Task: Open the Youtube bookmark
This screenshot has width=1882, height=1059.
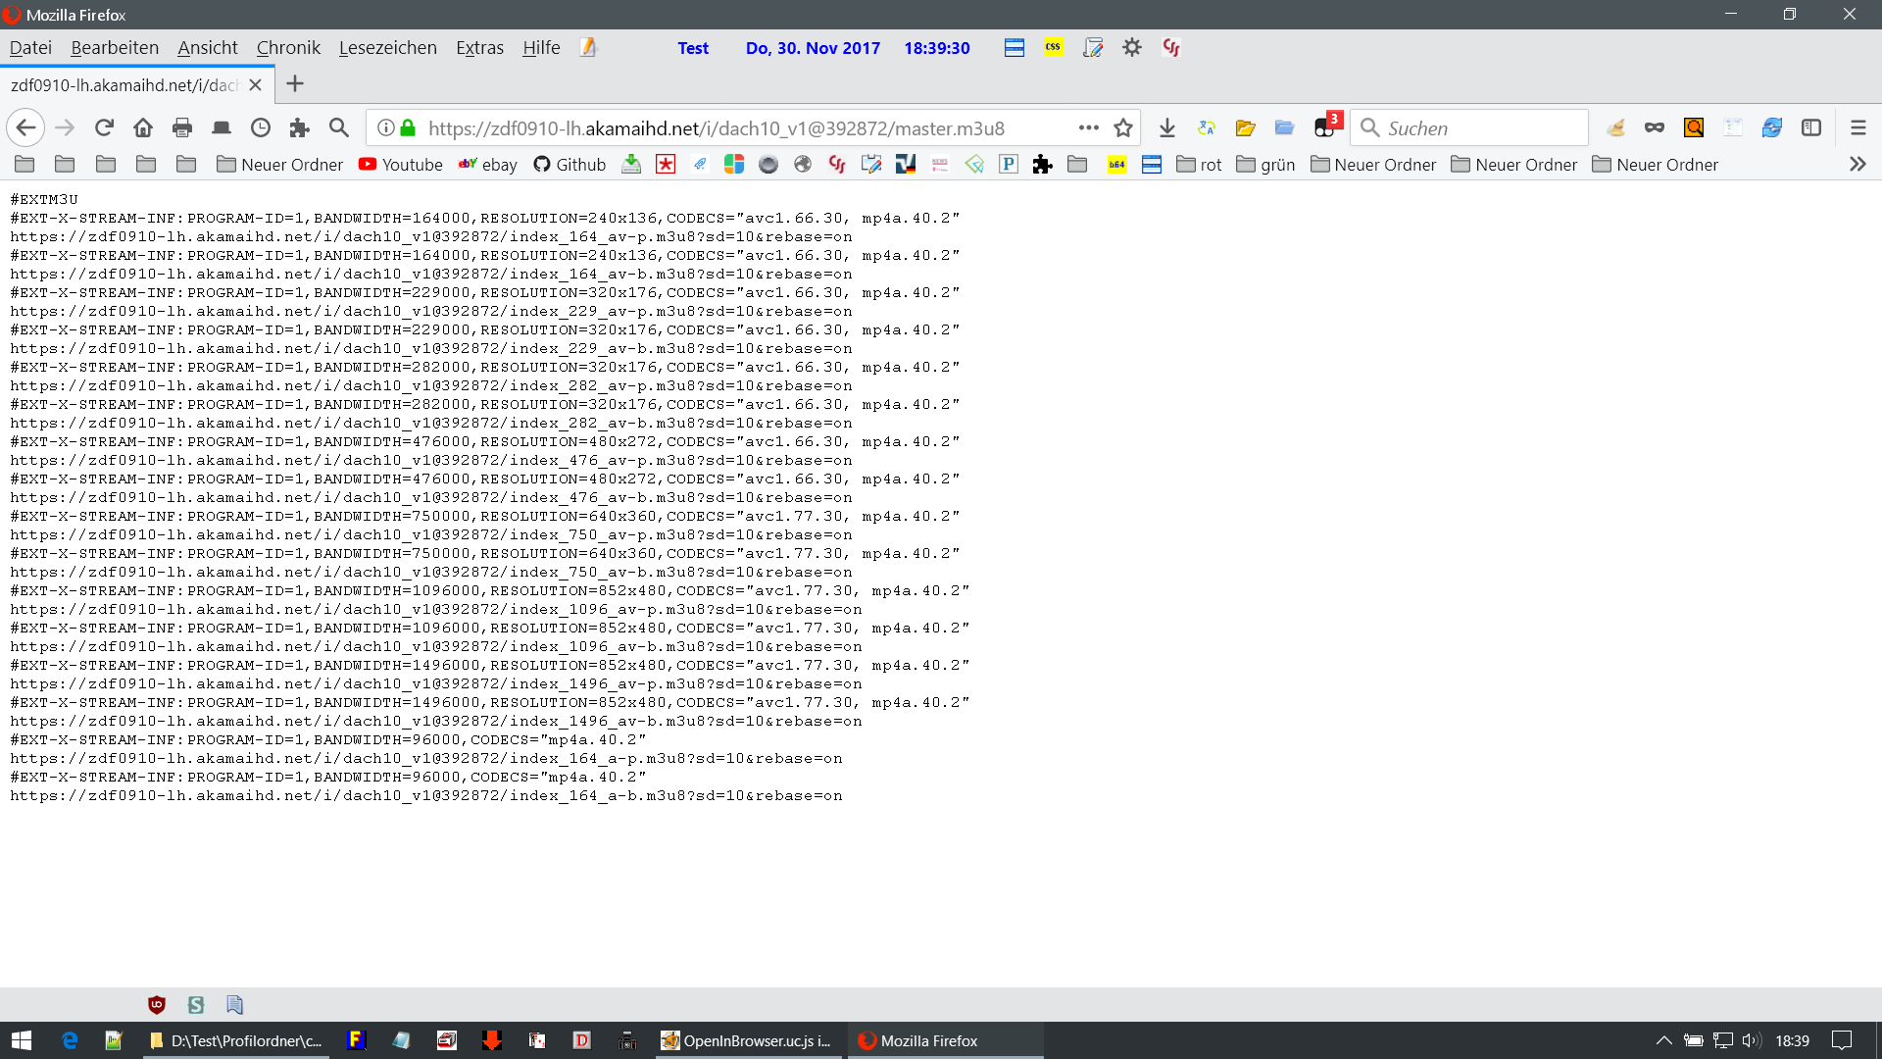Action: (401, 165)
